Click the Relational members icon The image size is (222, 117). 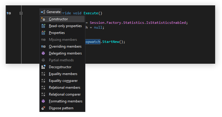coord(43,88)
